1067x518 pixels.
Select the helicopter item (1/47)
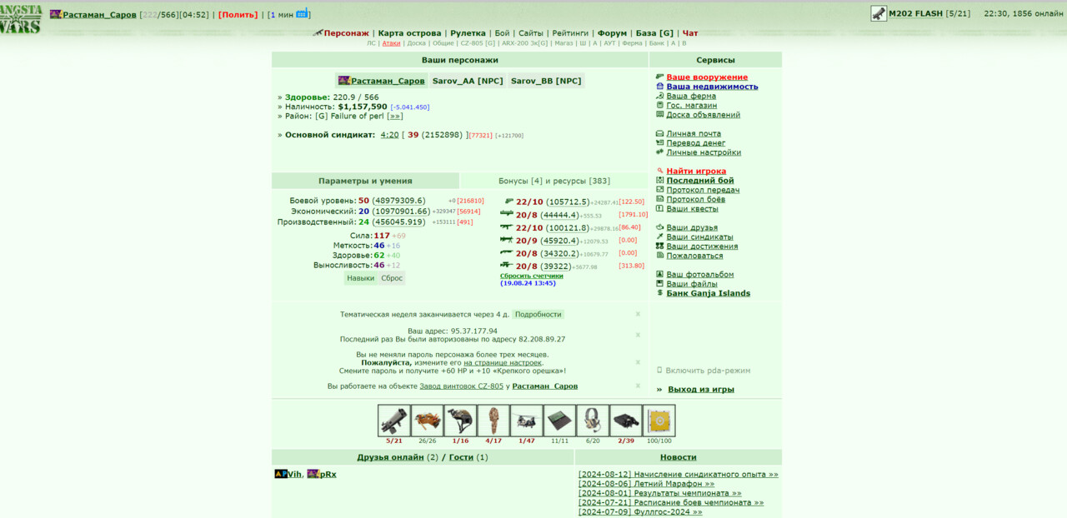[527, 421]
